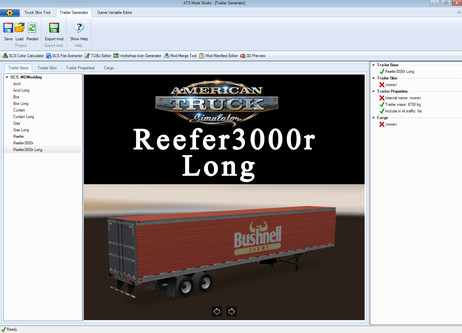Switch to the Trailer Skin tab
Image resolution: width=462 pixels, height=333 pixels.
tap(47, 68)
